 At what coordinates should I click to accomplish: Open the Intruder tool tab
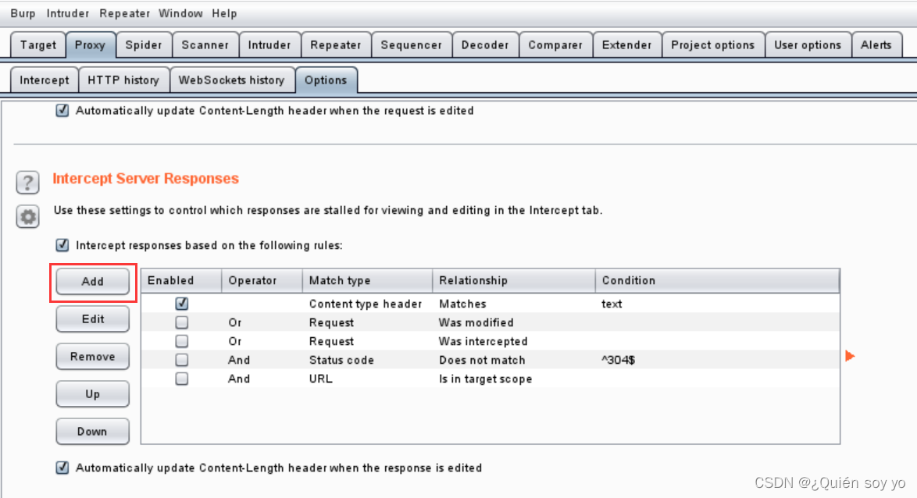269,45
